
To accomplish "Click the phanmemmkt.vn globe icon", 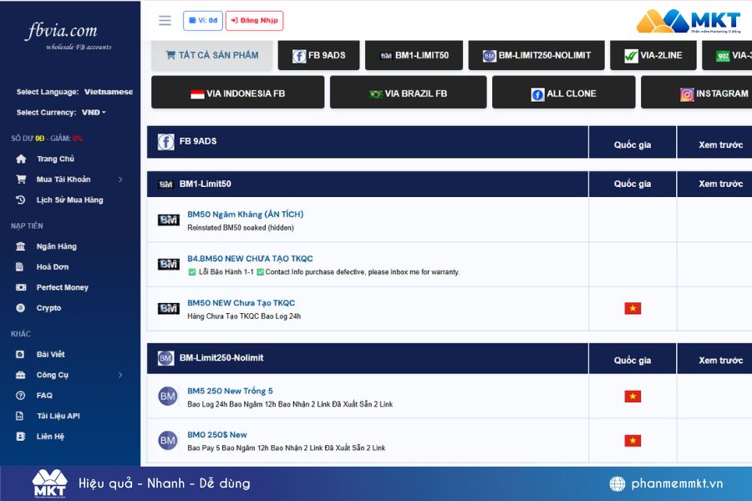I will coord(617,483).
